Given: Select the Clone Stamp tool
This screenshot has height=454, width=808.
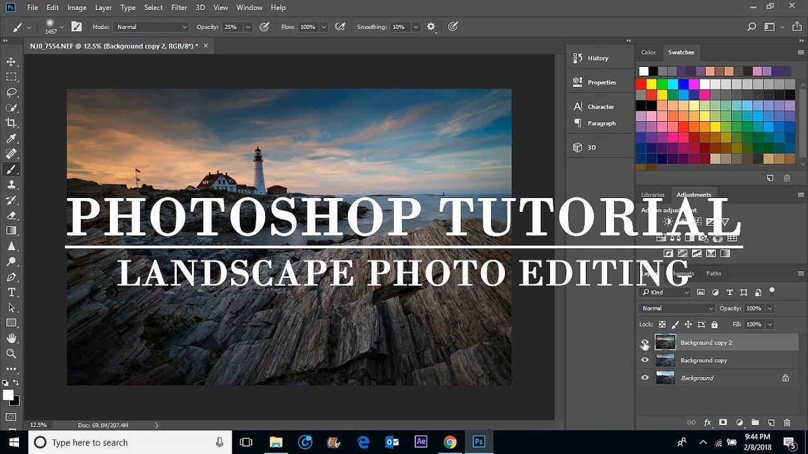Looking at the screenshot, I should coord(11,185).
